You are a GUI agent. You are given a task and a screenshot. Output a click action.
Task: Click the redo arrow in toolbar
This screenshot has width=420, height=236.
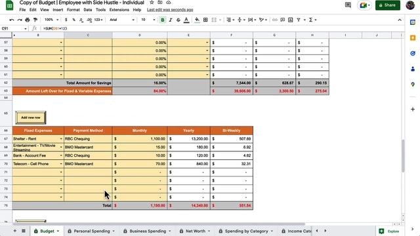(20, 20)
